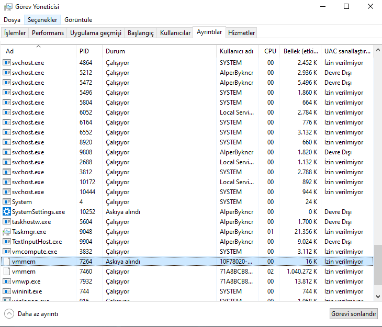Open the Dosya menu
Image resolution: width=382 pixels, height=327 pixels.
pyautogui.click(x=12, y=20)
